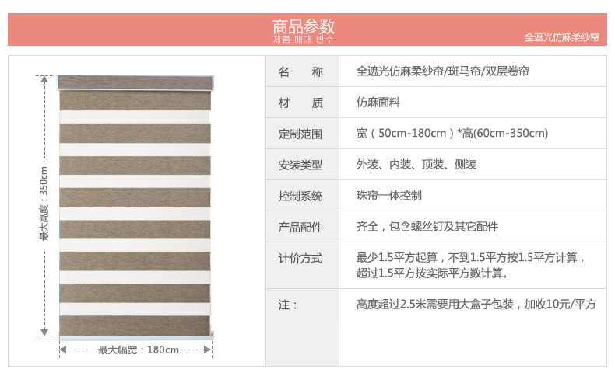Image resolution: width=615 pixels, height=369 pixels.
Task: Select the 名称 row label
Action: click(x=300, y=71)
